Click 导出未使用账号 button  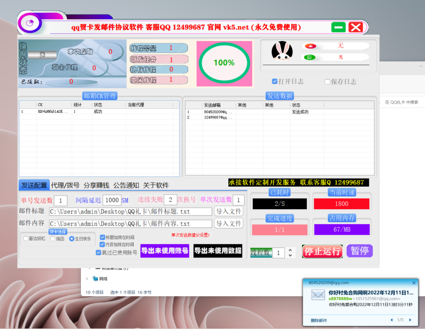165,251
